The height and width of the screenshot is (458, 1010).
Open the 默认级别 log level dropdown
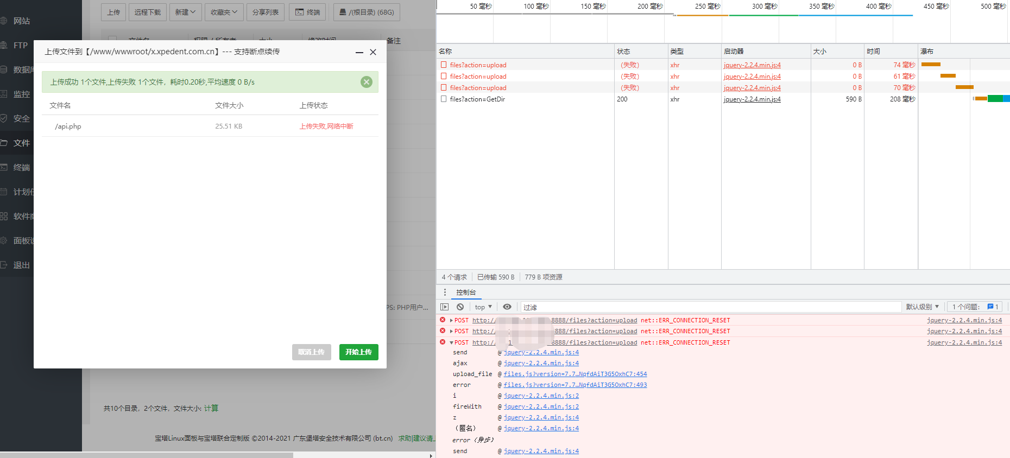923,307
